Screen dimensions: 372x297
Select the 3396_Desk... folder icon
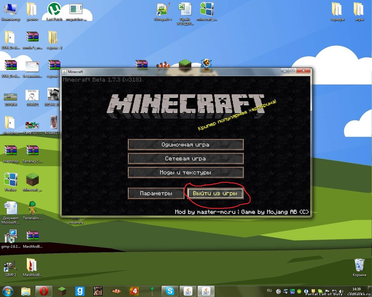click(x=10, y=40)
